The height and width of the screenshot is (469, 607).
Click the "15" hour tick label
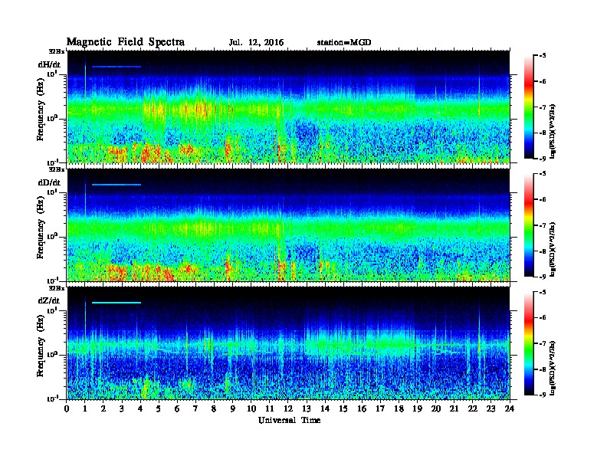343,409
